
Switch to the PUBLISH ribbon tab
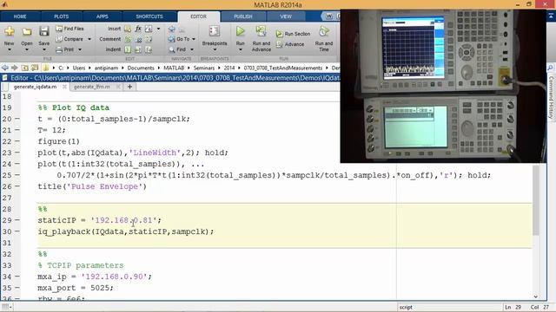pyautogui.click(x=243, y=16)
